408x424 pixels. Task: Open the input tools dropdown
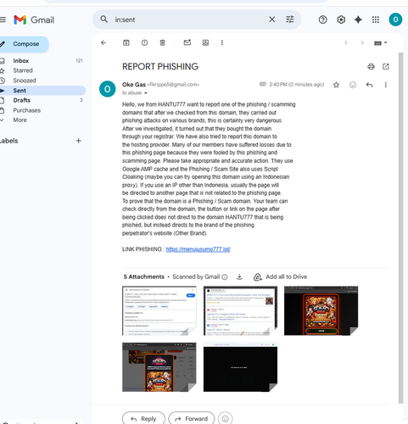tap(381, 43)
